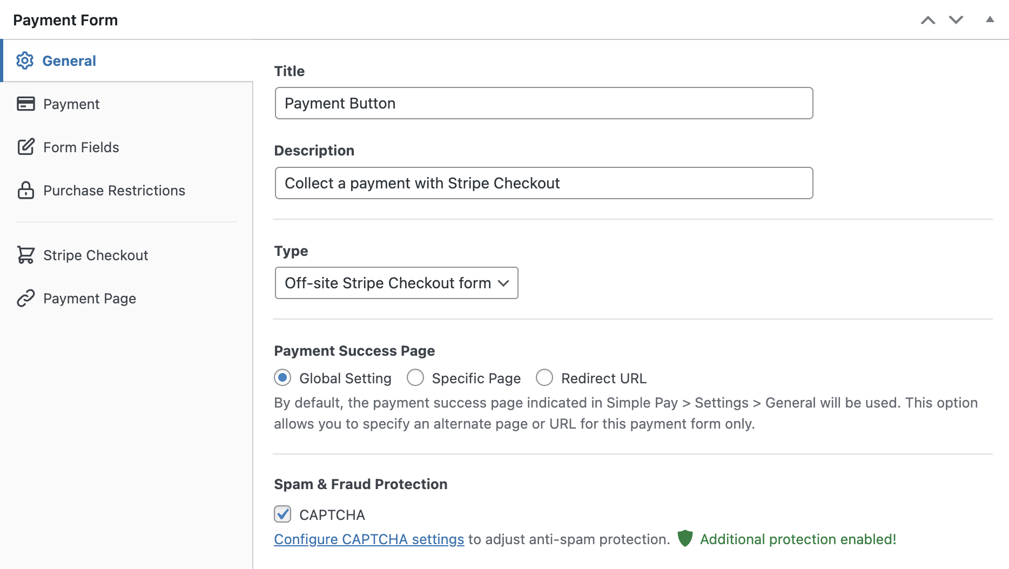Click the upward chevron in panel header
The height and width of the screenshot is (569, 1009).
tap(927, 19)
